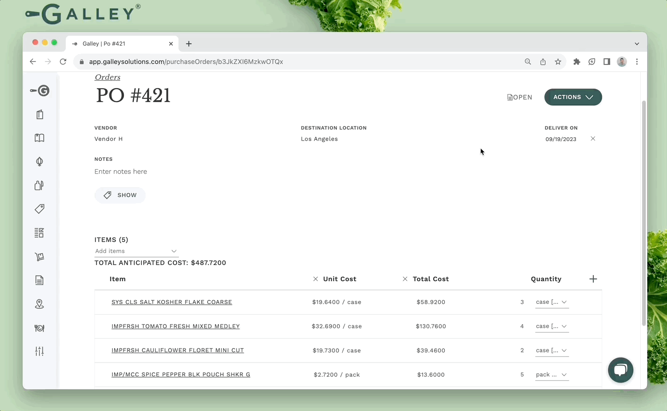Select the recipe book icon in the sidebar

[39, 138]
